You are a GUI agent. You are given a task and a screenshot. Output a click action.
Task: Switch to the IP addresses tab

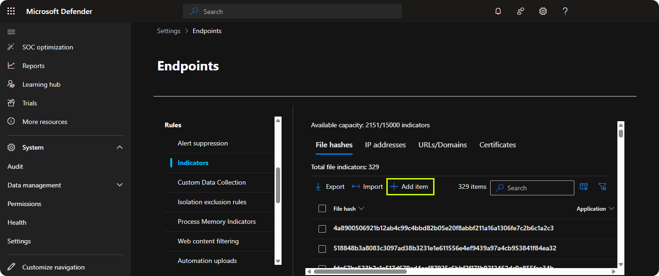[385, 145]
